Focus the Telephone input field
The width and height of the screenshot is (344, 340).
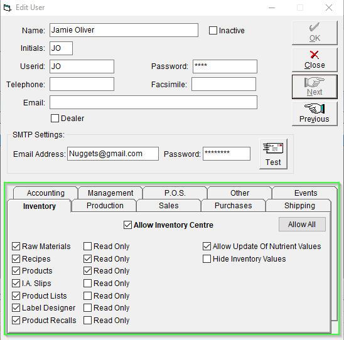click(82, 84)
